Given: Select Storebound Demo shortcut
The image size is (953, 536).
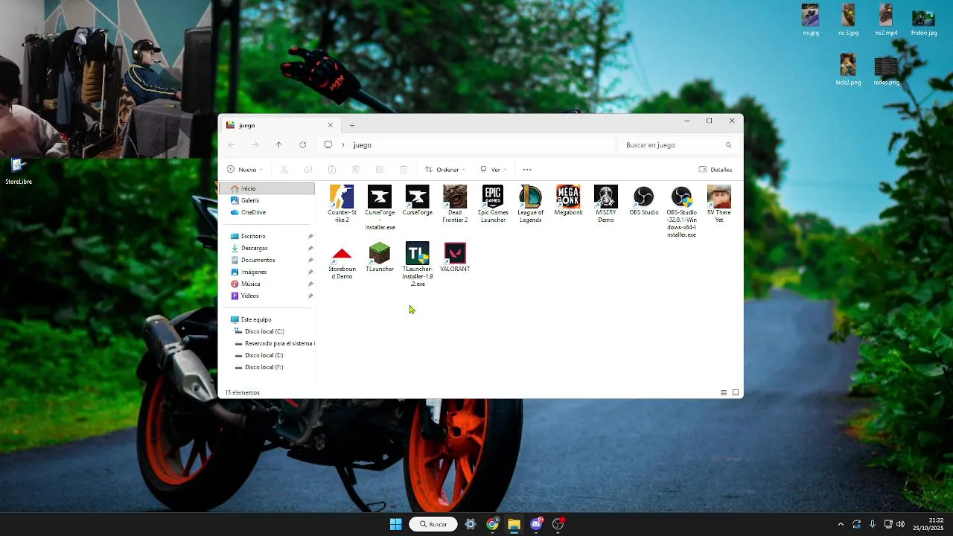Looking at the screenshot, I should pos(342,261).
